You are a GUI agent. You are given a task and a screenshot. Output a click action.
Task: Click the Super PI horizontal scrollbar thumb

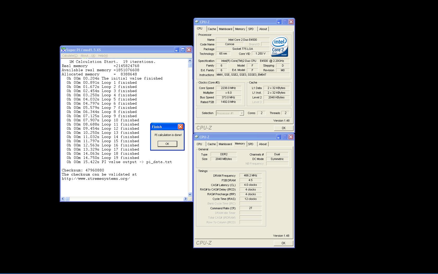67,199
